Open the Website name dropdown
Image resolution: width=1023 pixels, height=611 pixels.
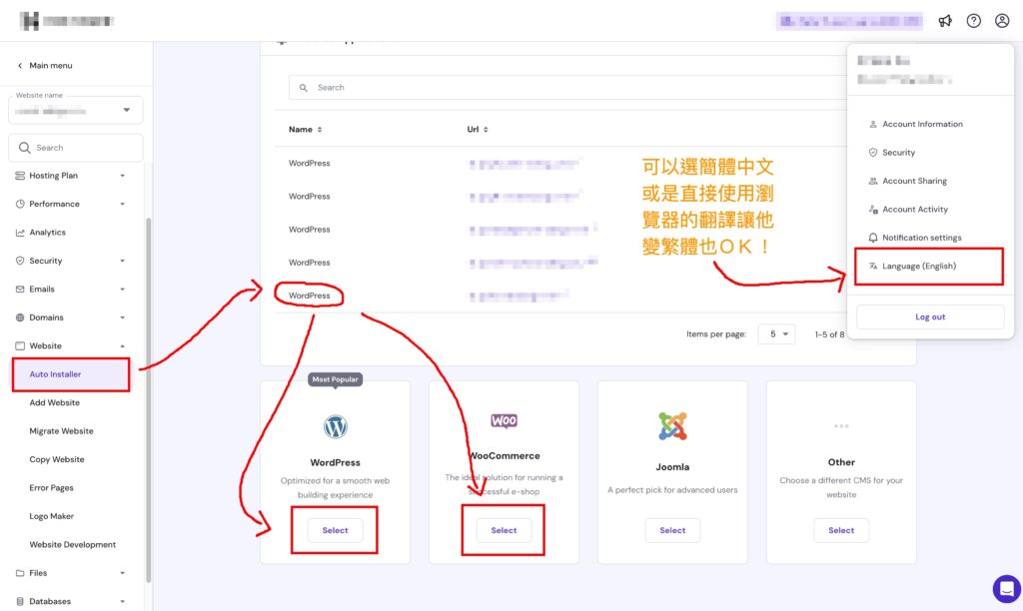coord(76,110)
